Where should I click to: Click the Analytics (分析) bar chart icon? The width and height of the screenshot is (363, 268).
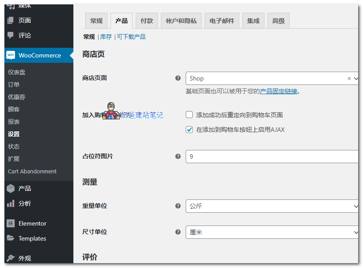point(11,203)
